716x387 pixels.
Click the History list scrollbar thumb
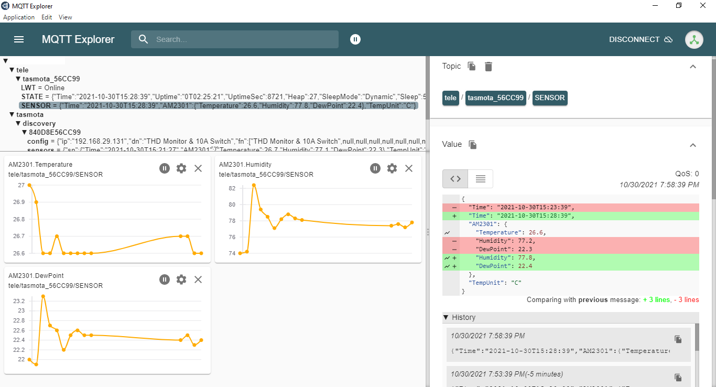click(x=697, y=337)
